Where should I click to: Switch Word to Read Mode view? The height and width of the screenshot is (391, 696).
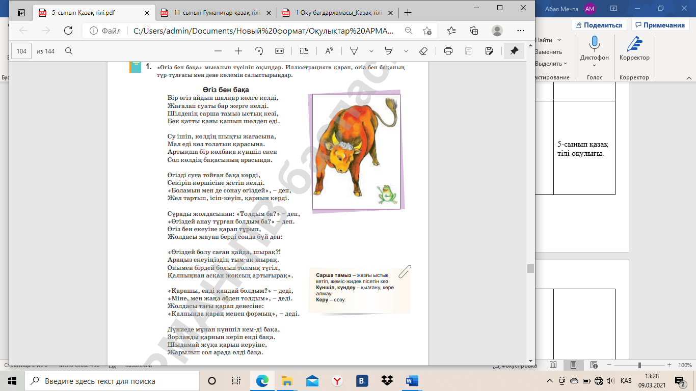553,365
